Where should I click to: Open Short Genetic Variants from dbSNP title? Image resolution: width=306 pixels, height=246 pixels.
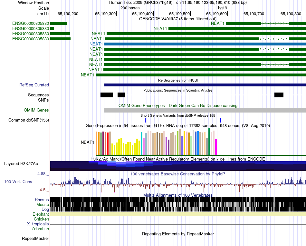point(178,115)
